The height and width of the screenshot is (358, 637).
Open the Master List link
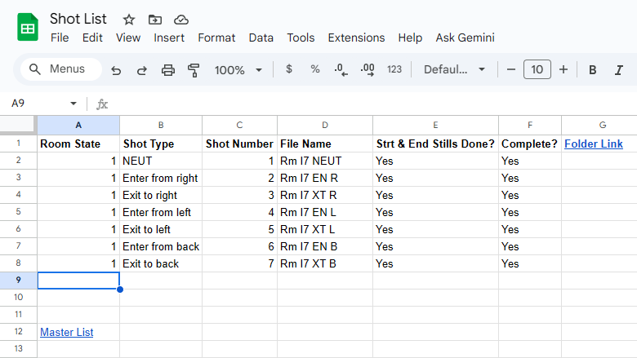67,332
